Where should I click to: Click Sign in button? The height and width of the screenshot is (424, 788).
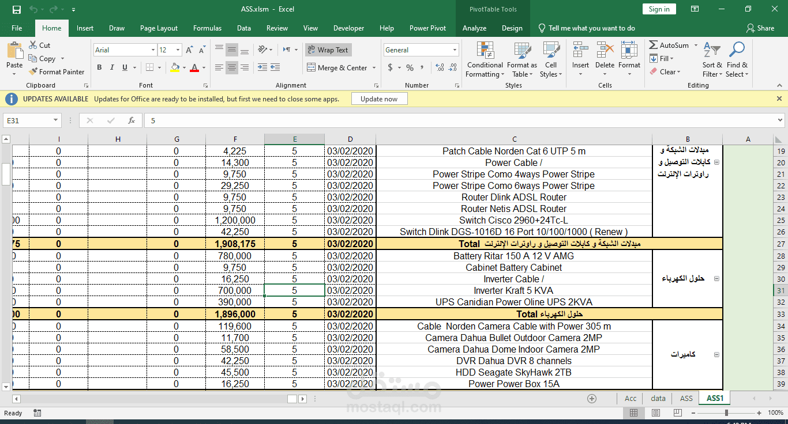click(x=659, y=9)
